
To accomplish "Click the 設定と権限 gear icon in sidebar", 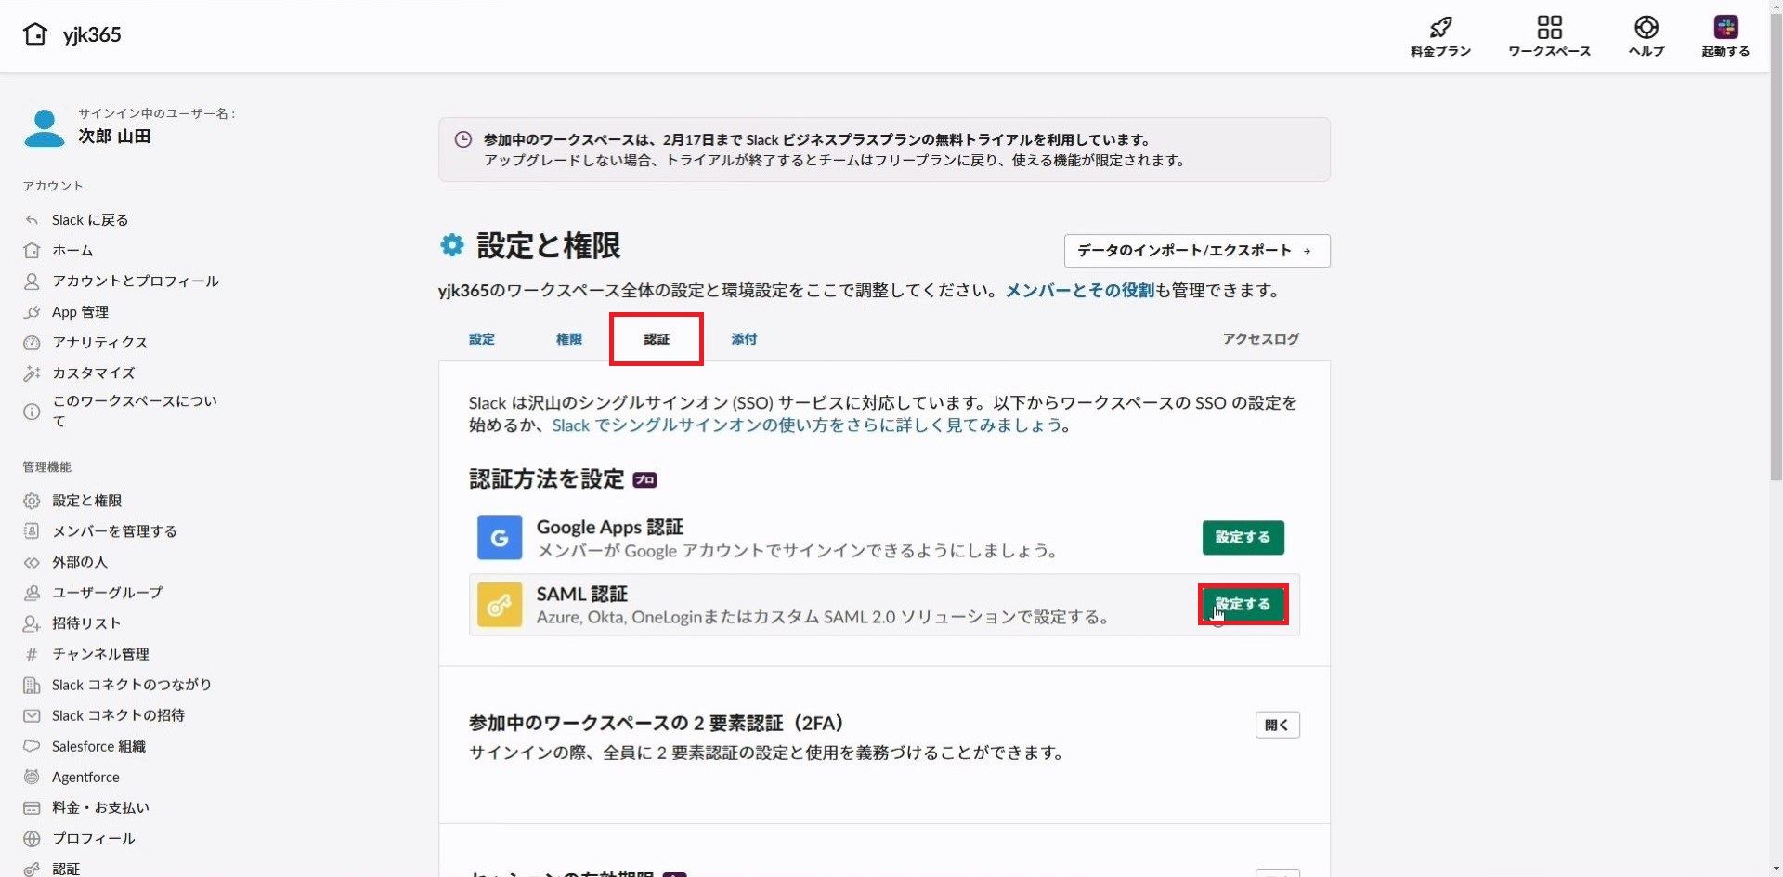I will 32,501.
